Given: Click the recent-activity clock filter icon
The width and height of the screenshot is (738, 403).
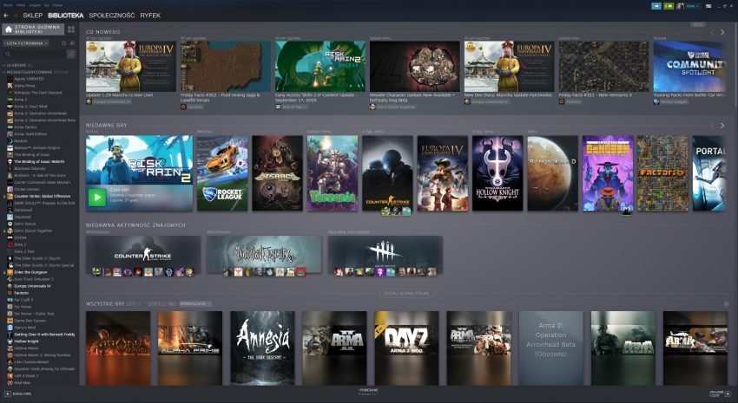Looking at the screenshot, I should (64, 43).
